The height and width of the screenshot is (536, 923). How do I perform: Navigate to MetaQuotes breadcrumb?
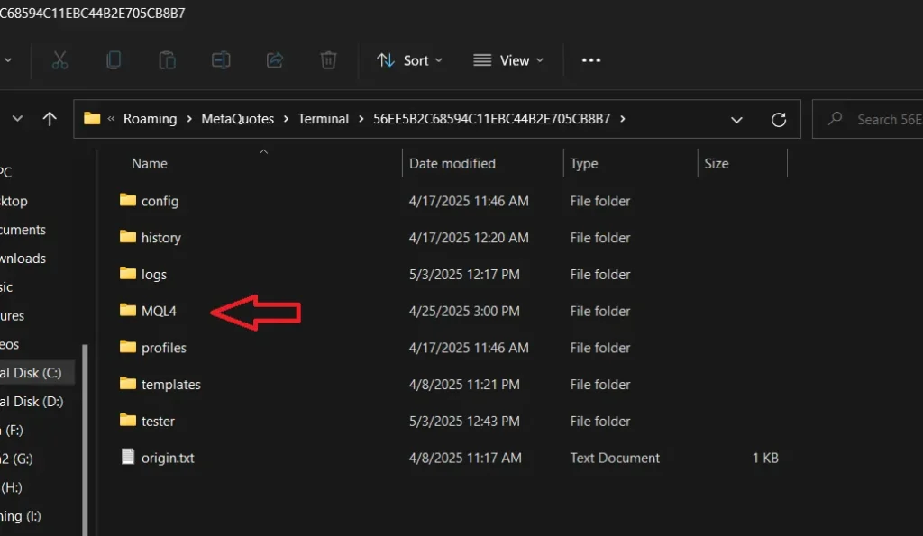point(238,119)
